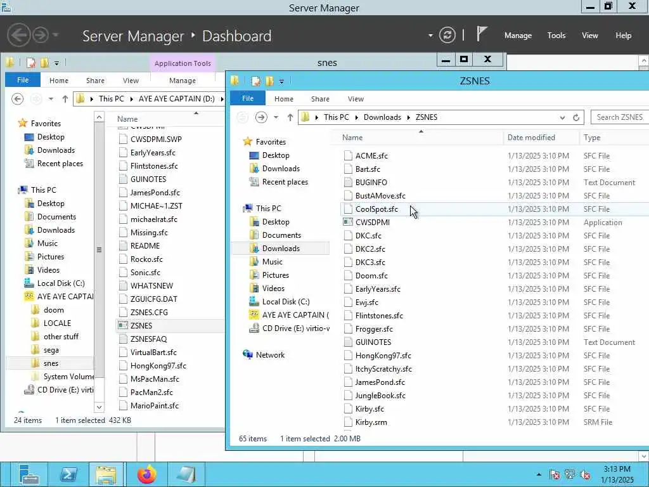Screen dimensions: 649x487
Task: Click Properties icon in ZSNES quick access toolbar
Action: (256, 81)
